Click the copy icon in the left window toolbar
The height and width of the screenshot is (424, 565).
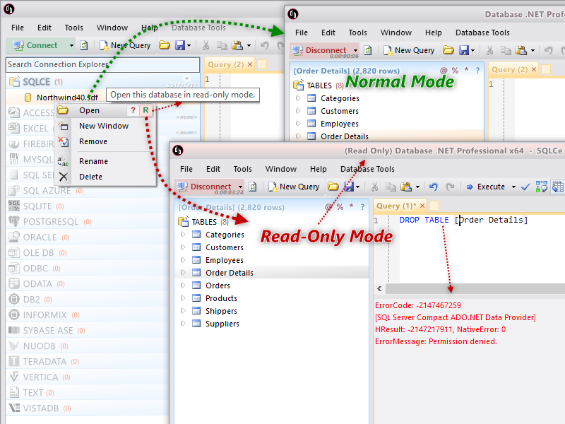click(x=222, y=45)
